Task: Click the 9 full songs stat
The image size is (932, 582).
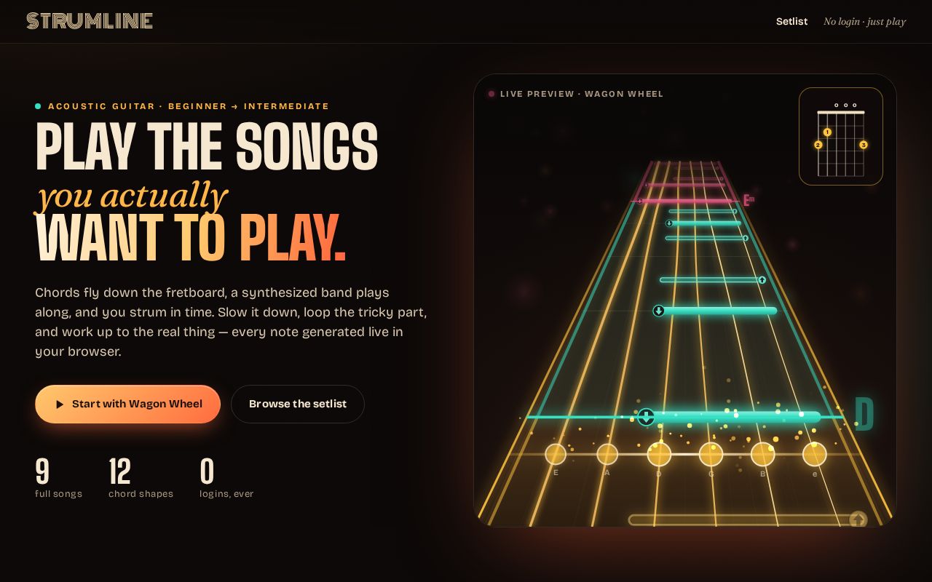Action: [58, 478]
